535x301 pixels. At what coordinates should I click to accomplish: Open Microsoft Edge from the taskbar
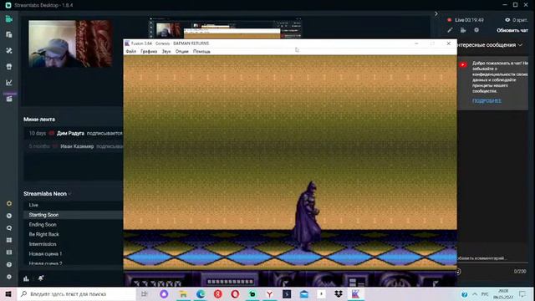point(201,293)
